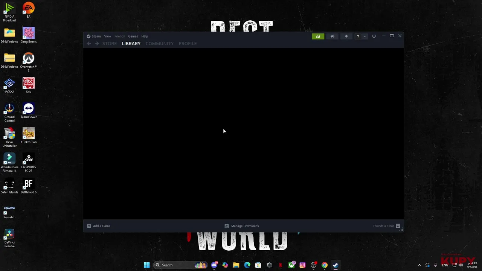
Task: Switch to the PROFILE tab
Action: point(188,44)
